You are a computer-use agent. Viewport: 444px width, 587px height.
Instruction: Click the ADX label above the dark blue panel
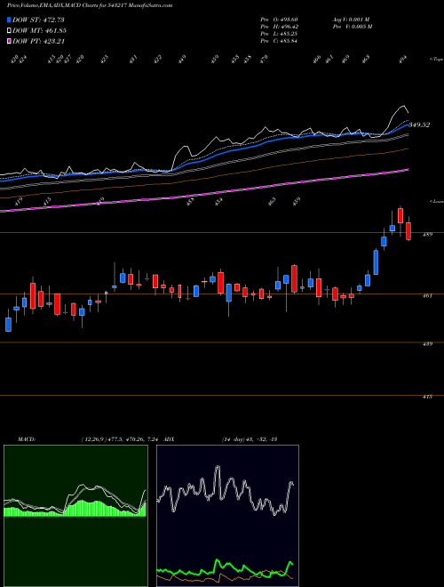pyautogui.click(x=170, y=439)
